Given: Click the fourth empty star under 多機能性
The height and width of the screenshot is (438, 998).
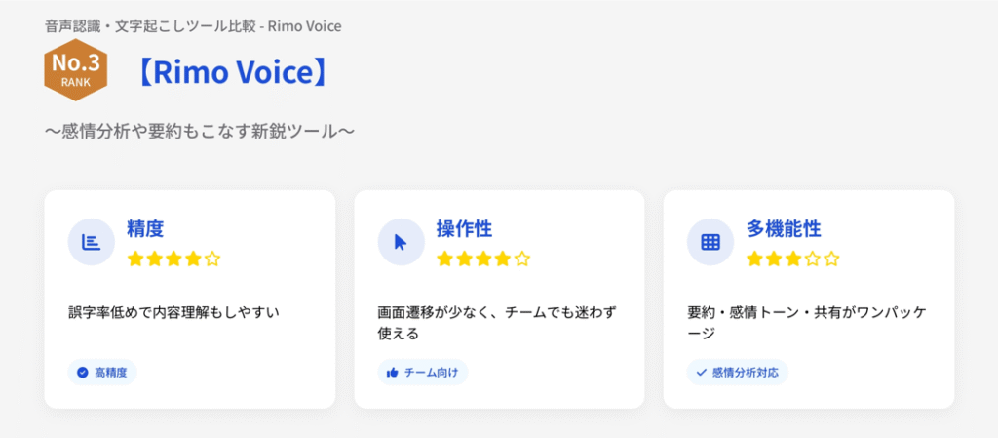Looking at the screenshot, I should 813,259.
